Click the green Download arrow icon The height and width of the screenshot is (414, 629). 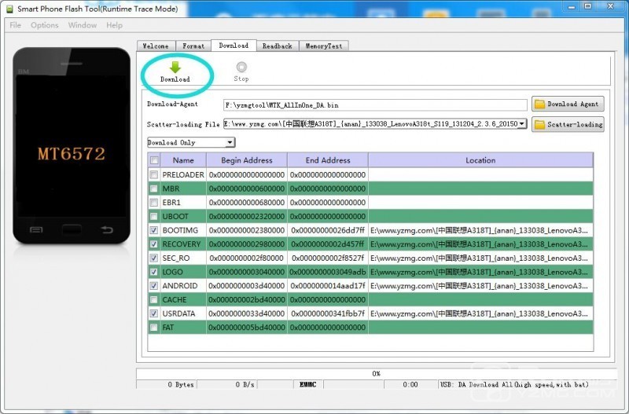175,68
